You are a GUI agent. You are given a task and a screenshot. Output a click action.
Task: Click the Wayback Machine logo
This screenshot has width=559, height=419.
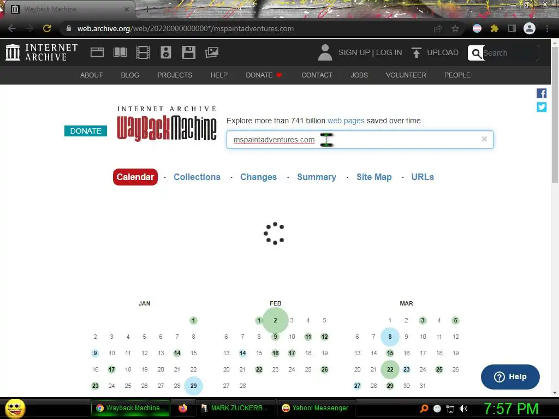click(166, 124)
